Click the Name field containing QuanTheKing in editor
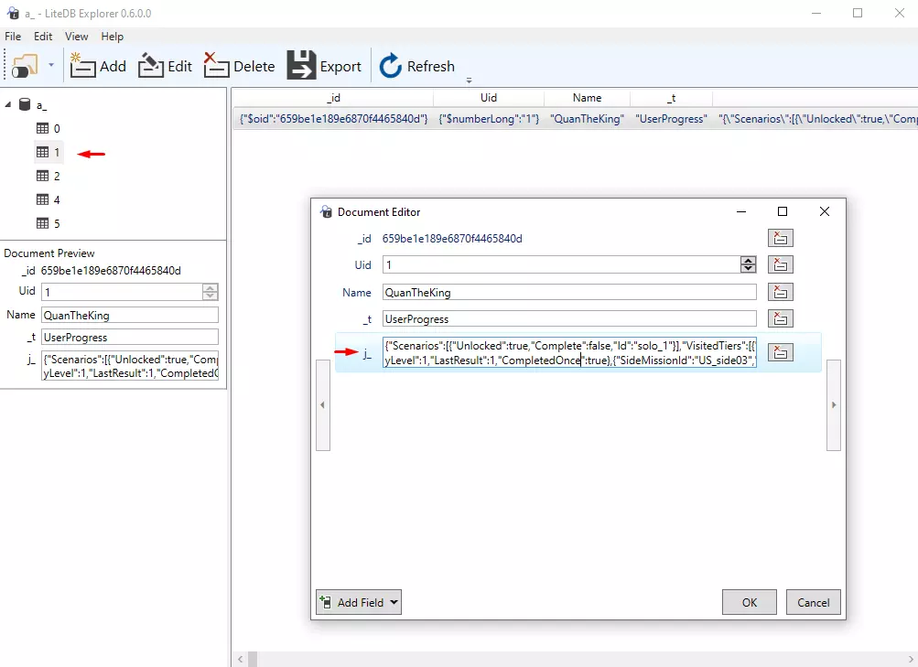This screenshot has width=918, height=667. click(x=568, y=293)
